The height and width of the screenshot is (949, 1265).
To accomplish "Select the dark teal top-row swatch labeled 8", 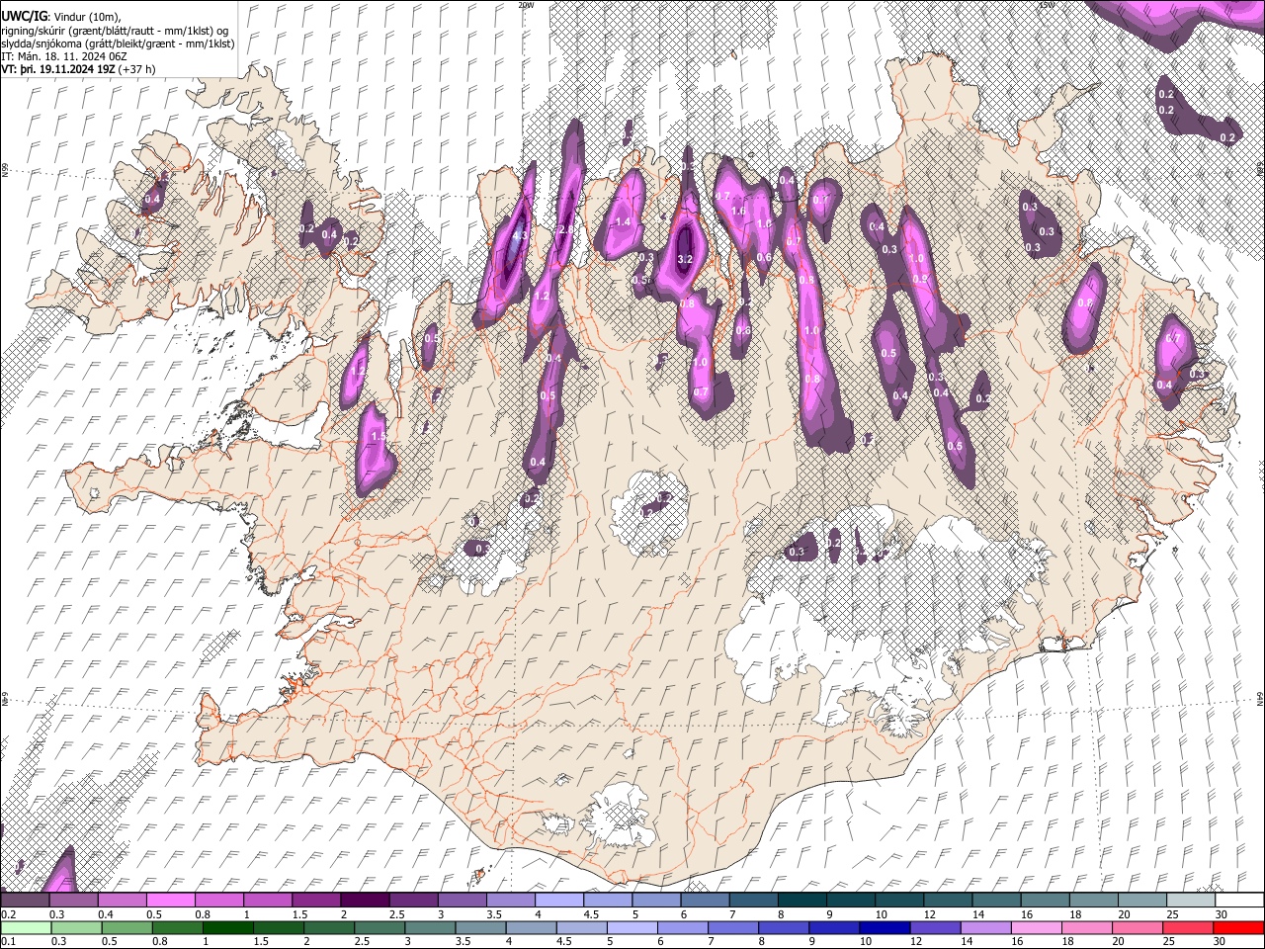I will [x=801, y=901].
